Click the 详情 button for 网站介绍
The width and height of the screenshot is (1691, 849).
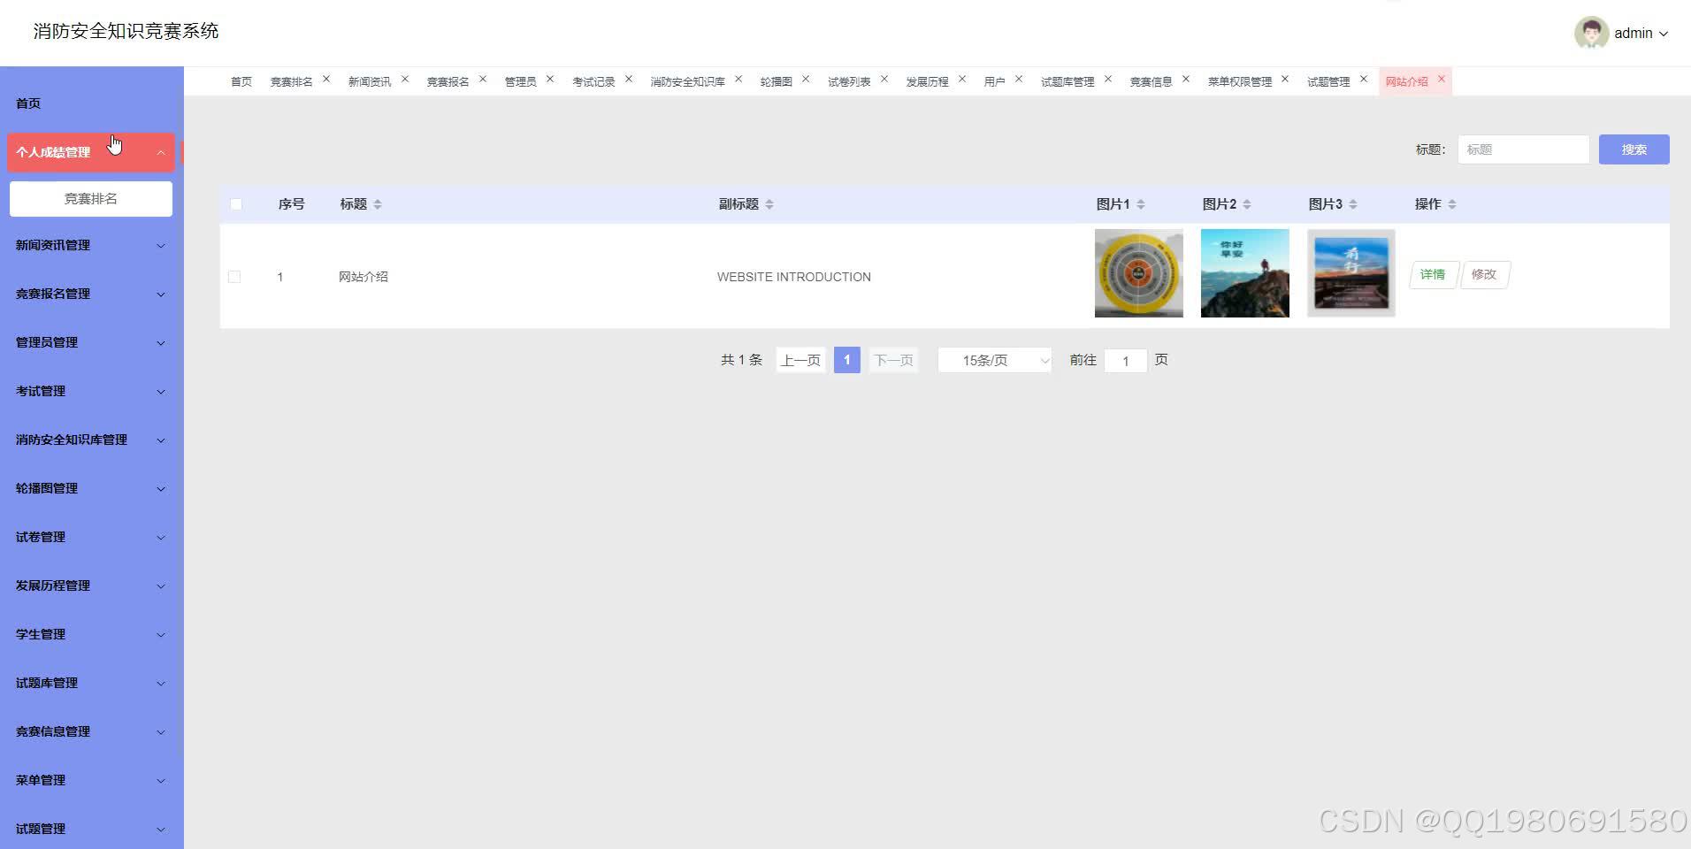pos(1433,274)
